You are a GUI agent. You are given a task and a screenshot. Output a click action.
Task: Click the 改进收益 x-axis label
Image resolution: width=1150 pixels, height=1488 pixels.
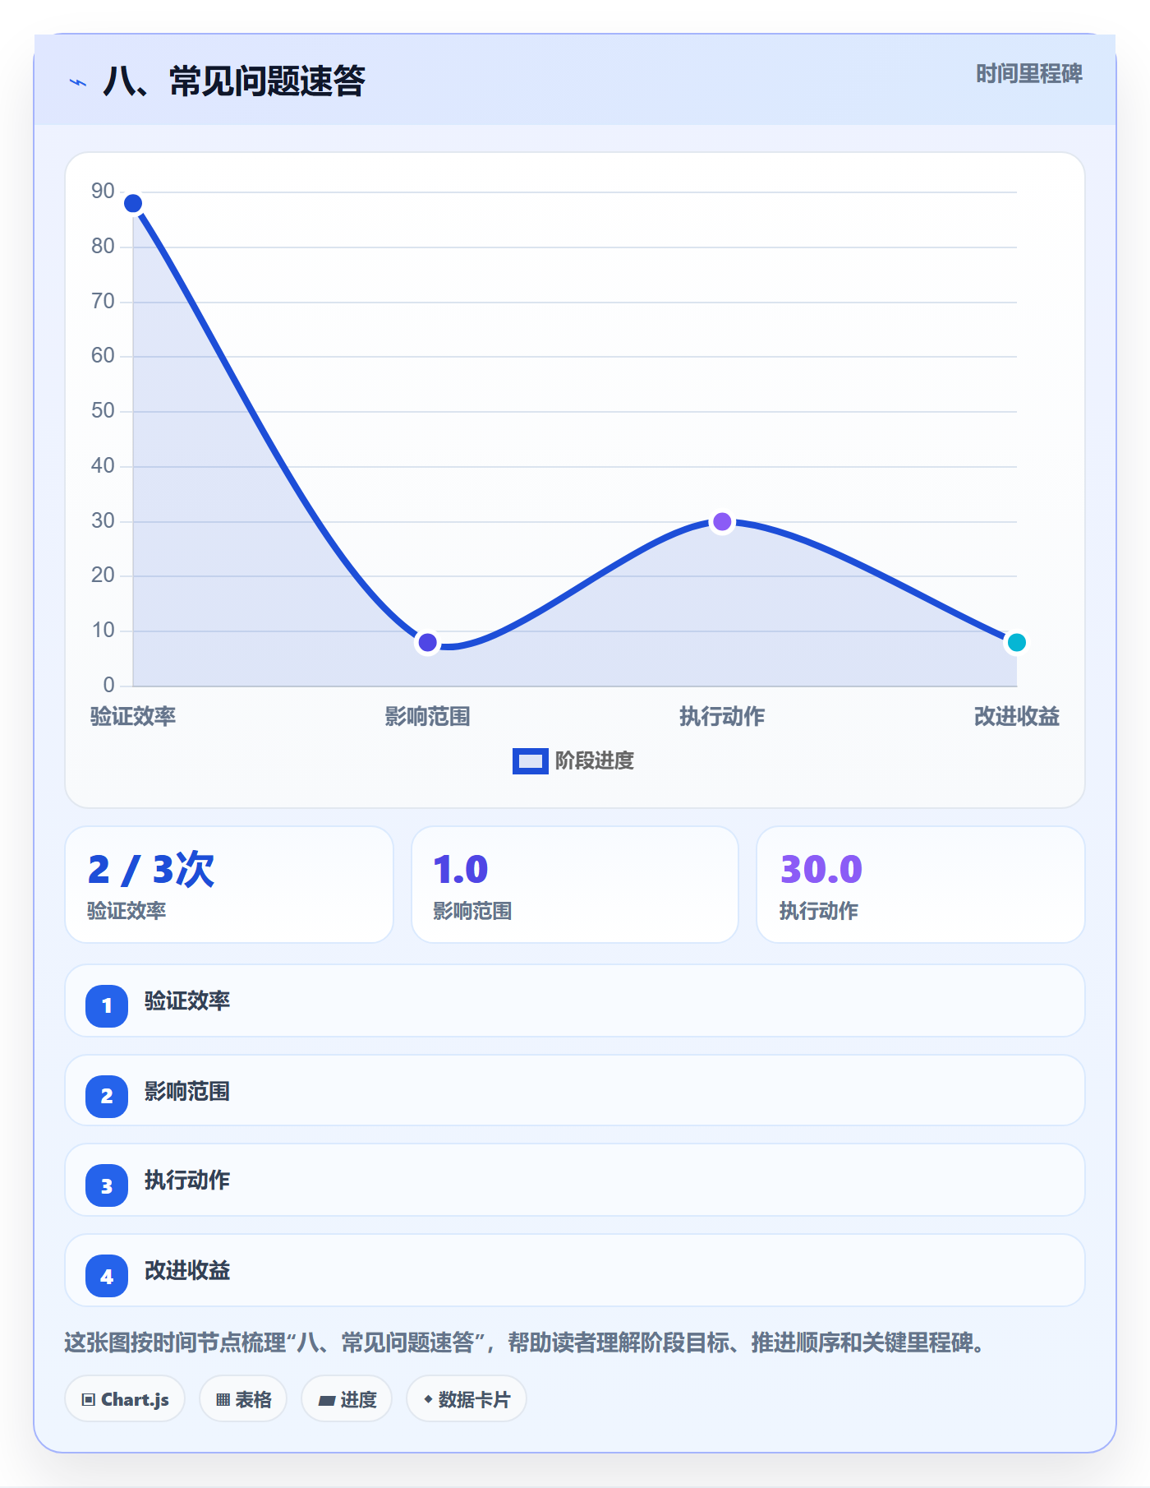tap(1016, 716)
